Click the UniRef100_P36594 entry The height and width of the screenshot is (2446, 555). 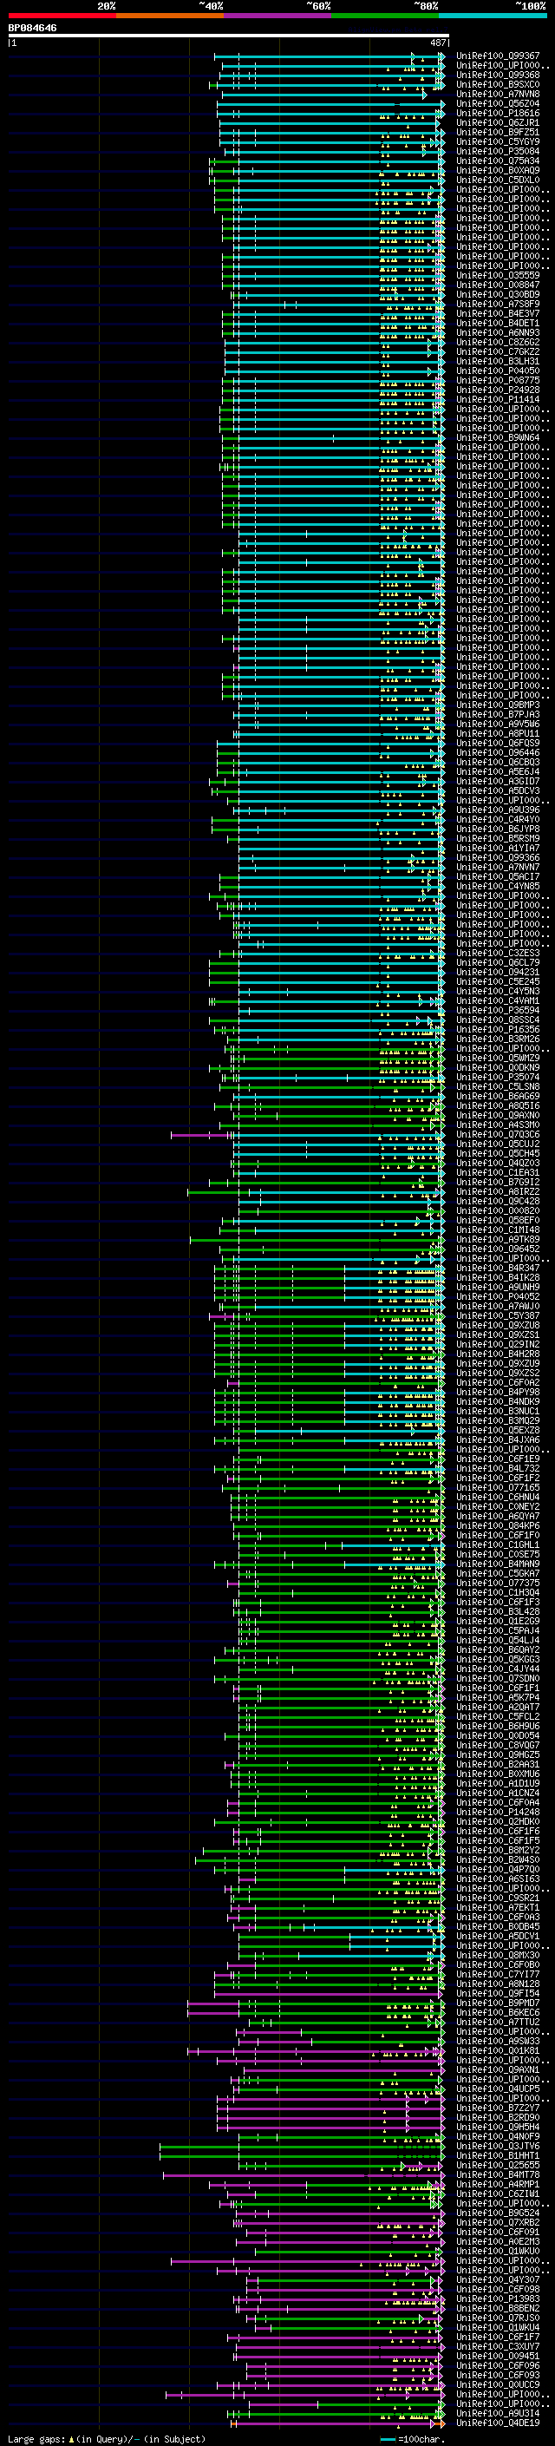[498, 1010]
